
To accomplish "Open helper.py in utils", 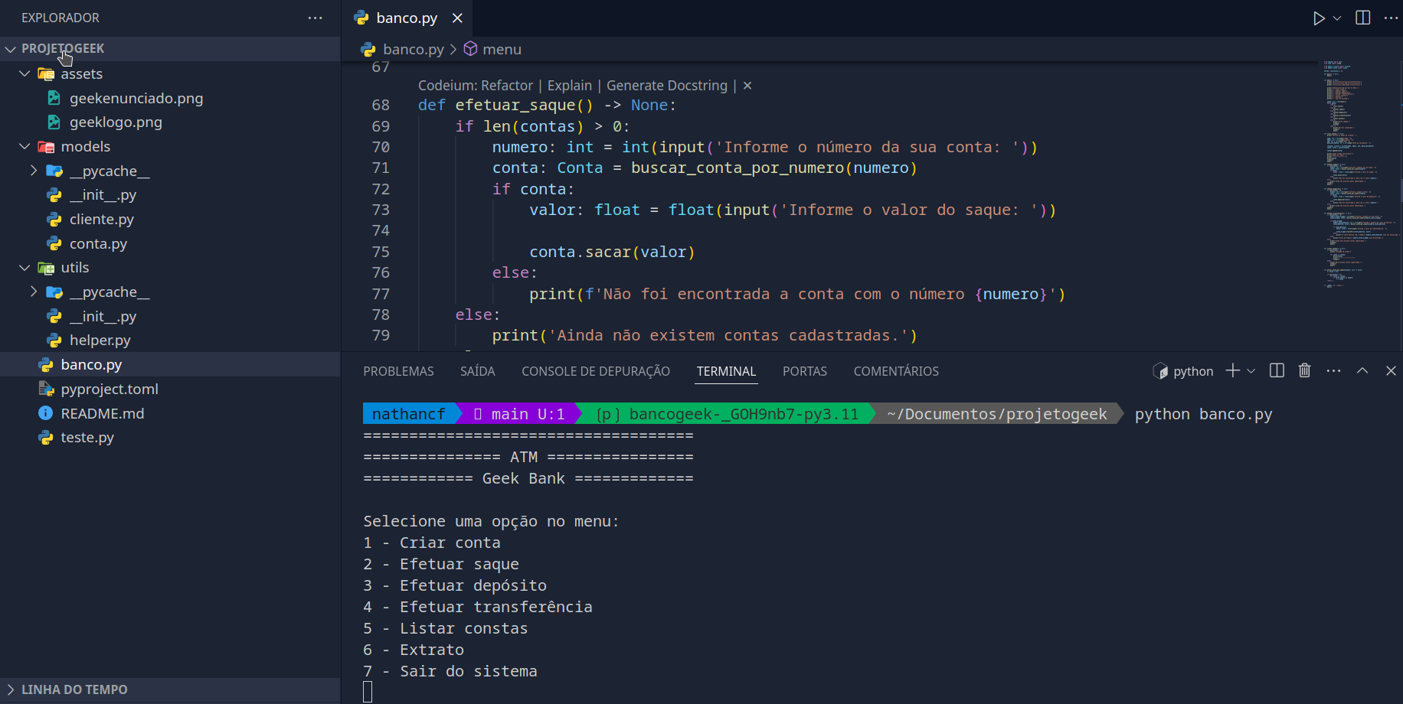I will tap(170, 341).
